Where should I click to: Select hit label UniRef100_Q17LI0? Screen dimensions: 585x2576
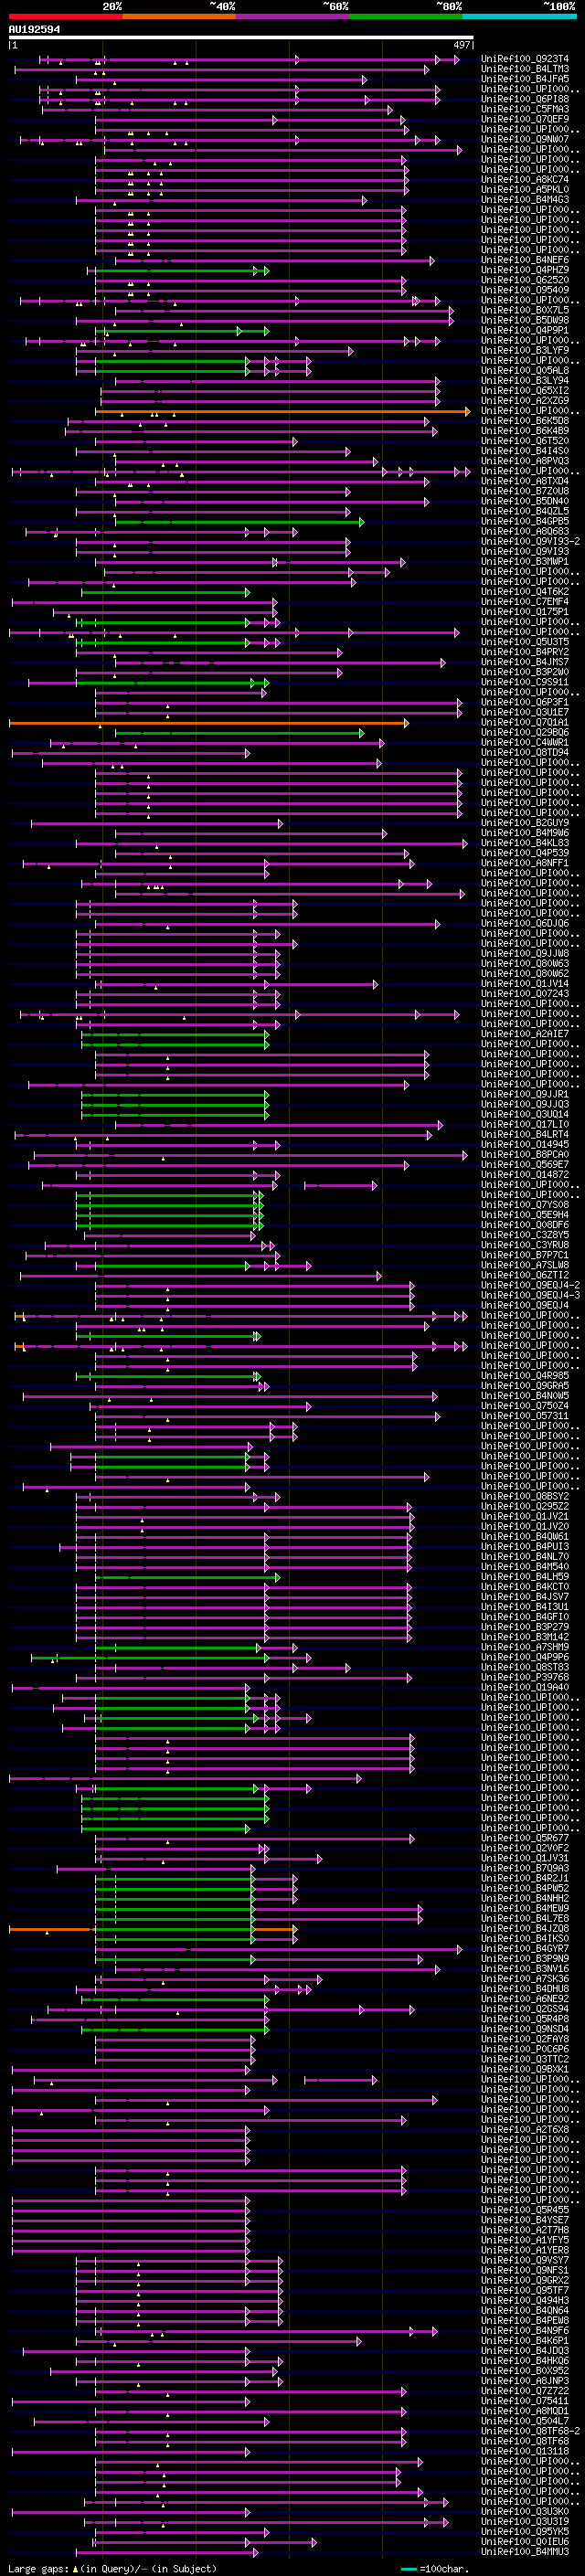tap(525, 1125)
